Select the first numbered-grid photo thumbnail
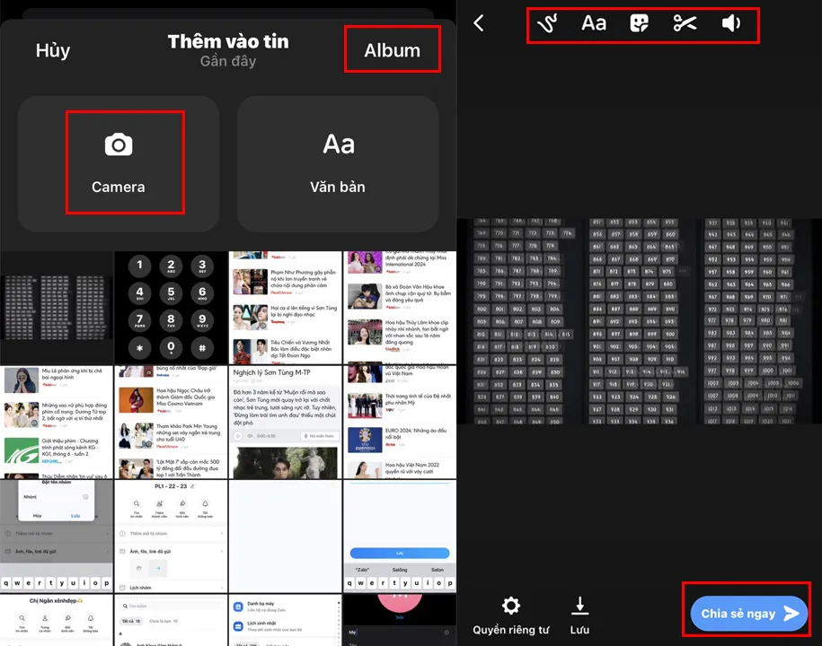Screen dimensions: 822x646 click(x=57, y=307)
